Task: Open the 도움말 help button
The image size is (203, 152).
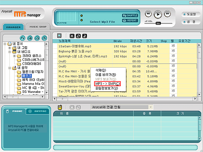Action: [191, 14]
